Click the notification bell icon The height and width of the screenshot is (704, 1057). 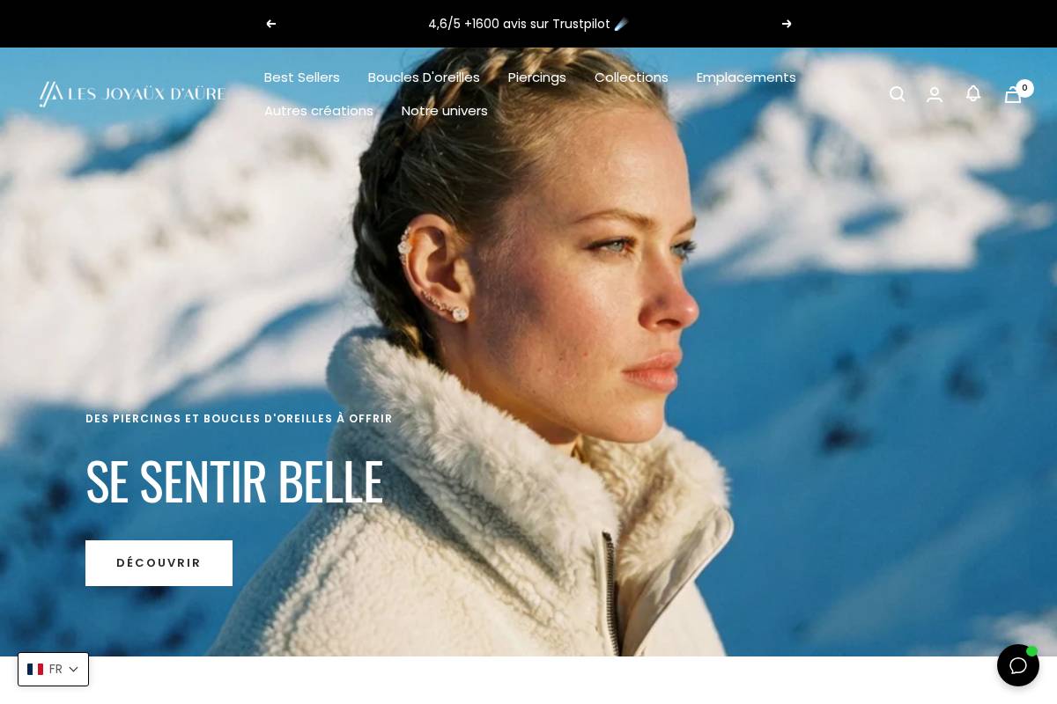pos(973,93)
